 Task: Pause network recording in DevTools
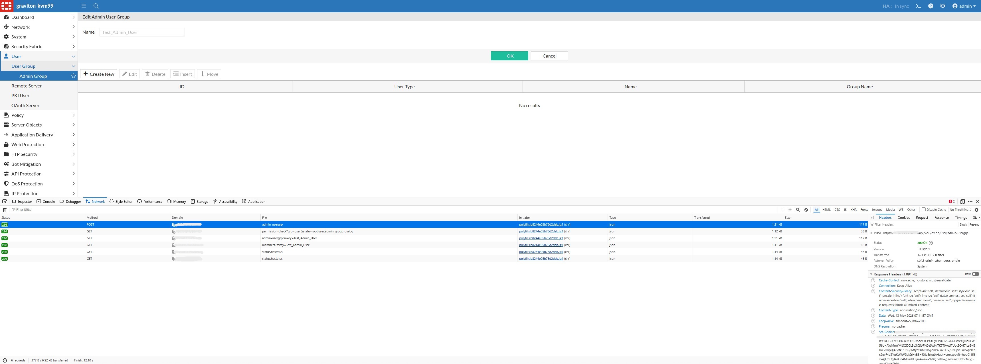point(782,210)
